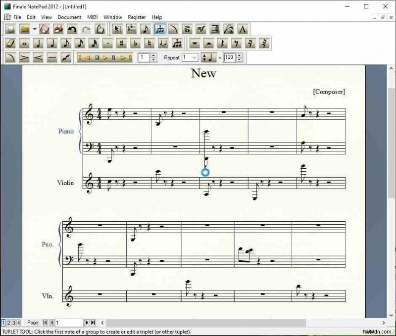The height and width of the screenshot is (336, 396).
Task: Open the Document menu
Action: click(69, 17)
